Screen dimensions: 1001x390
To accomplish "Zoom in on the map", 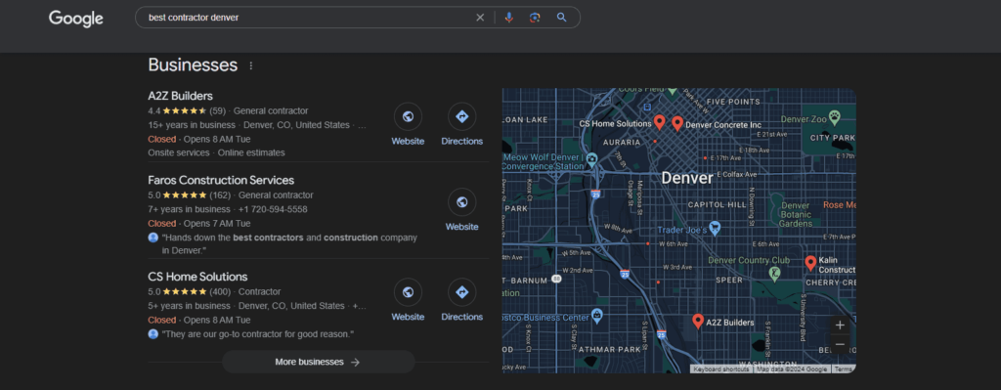I will (840, 325).
